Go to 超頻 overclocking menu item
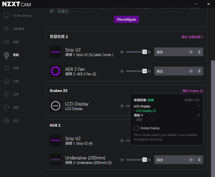The image size is (215, 177). [x=16, y=68]
